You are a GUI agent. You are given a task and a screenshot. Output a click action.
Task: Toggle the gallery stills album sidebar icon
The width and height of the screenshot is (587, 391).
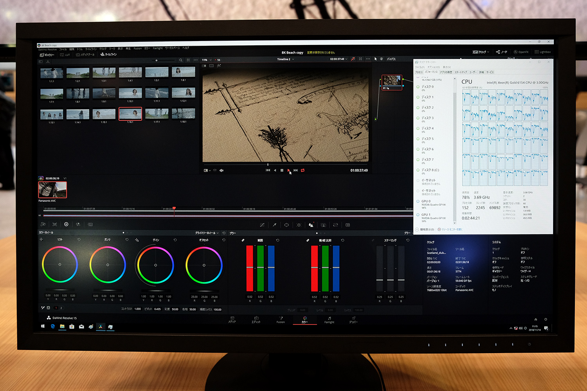click(x=41, y=61)
